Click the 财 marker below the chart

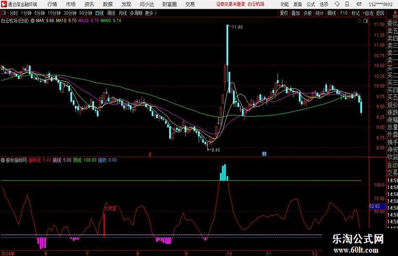point(264,154)
